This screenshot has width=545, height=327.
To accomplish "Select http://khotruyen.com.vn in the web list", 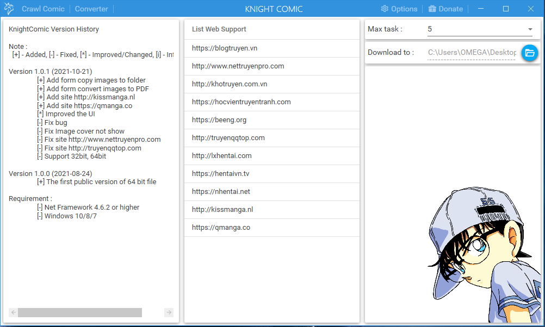I will (272, 84).
